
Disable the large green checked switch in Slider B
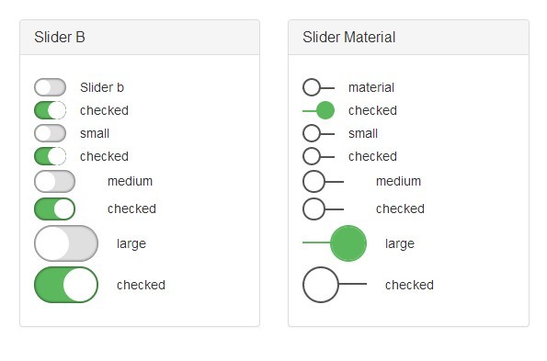pos(66,285)
